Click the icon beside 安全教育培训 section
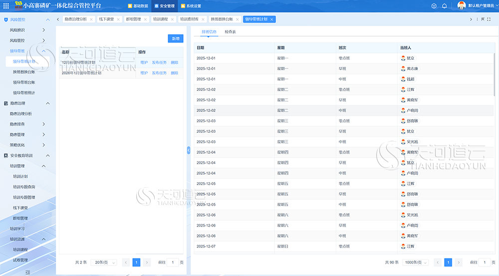Viewport: 499px width, 276px height. [5, 156]
